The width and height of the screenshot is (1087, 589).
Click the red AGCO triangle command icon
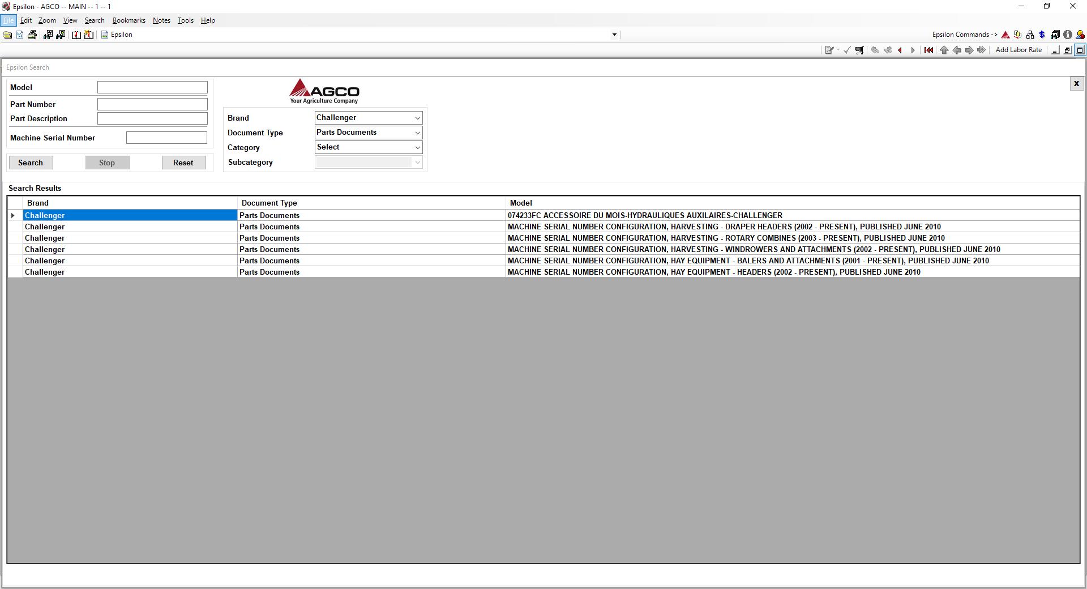1005,35
